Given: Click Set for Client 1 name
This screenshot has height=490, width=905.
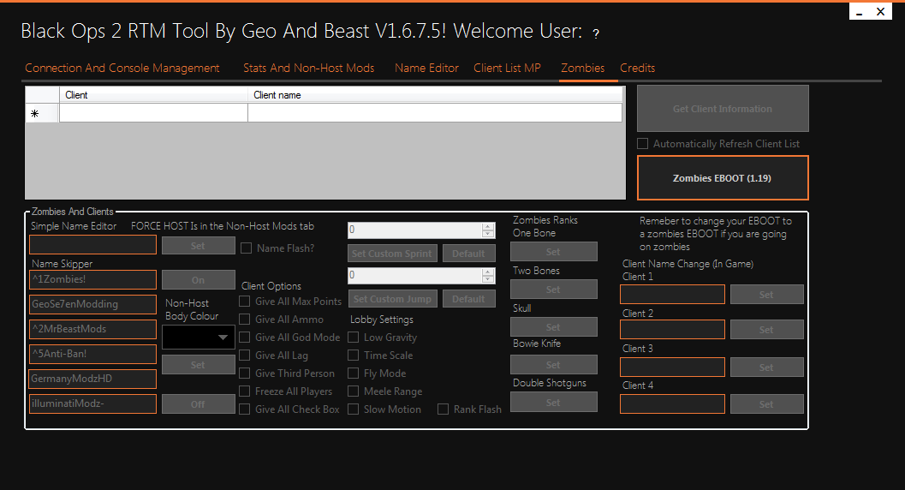Looking at the screenshot, I should pyautogui.click(x=766, y=295).
